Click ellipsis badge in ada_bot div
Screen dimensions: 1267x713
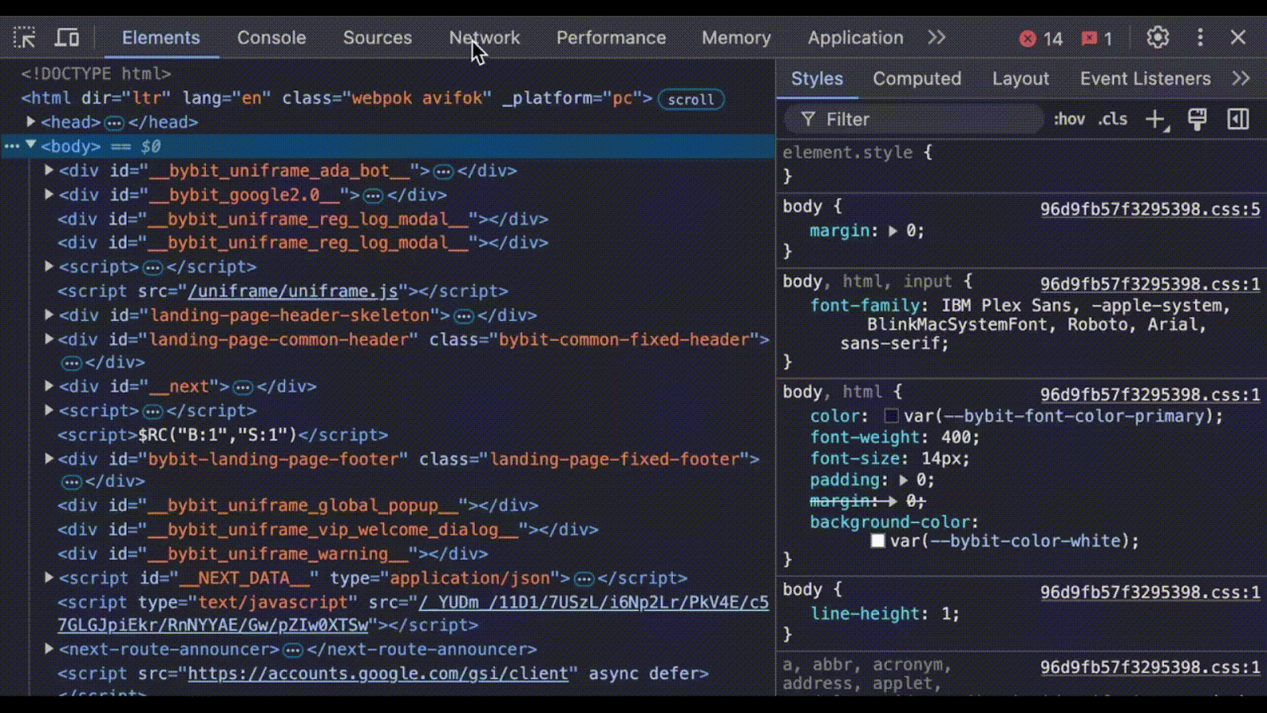[x=443, y=171]
